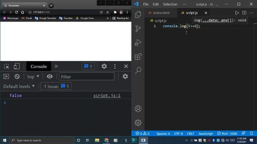Screen dimensions: 257x144
Task: Change encoding UTF-8 in status bar
Action: 178,134
